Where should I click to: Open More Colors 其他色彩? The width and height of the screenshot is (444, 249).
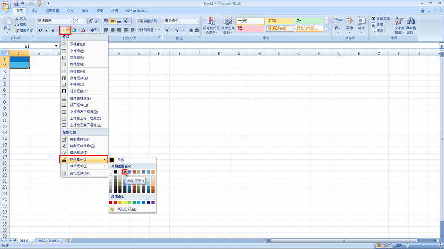pos(132,209)
